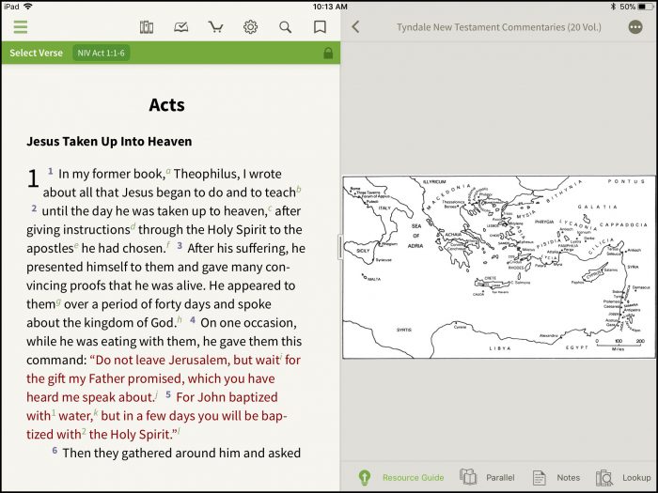Tap footnote a after 'former book,'
The width and height of the screenshot is (658, 493).
click(x=168, y=171)
